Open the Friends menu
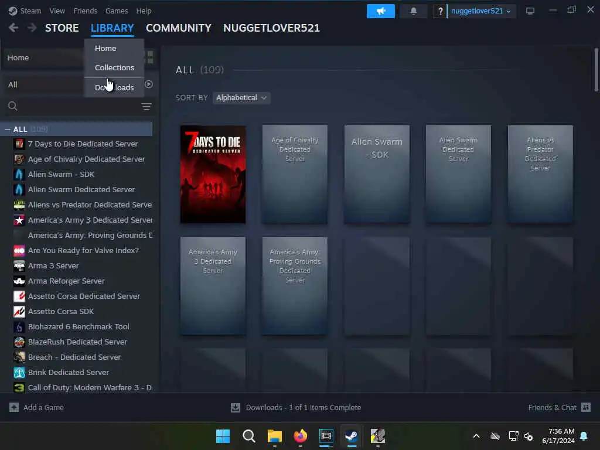Image resolution: width=600 pixels, height=450 pixels. tap(86, 11)
